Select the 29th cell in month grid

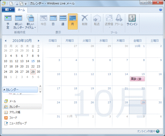tap(137, 107)
